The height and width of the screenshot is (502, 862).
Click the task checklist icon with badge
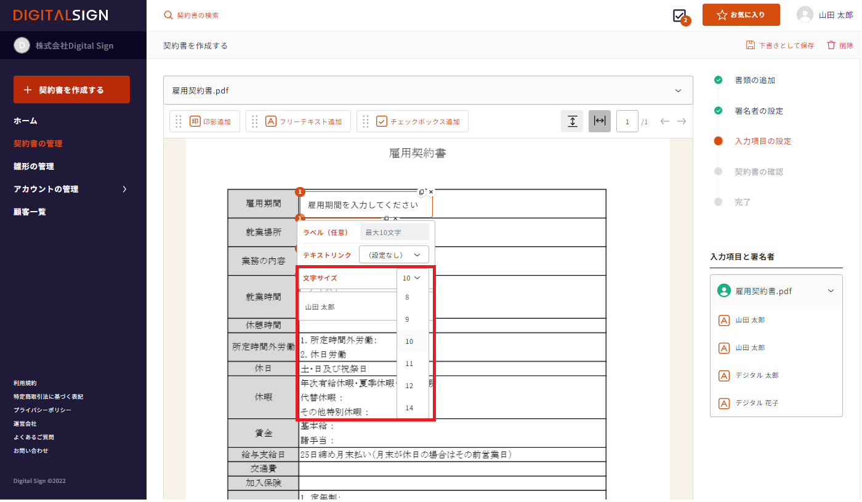[680, 16]
